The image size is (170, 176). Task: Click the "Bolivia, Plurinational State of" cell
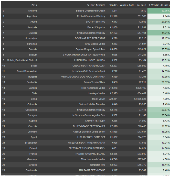click(22, 60)
